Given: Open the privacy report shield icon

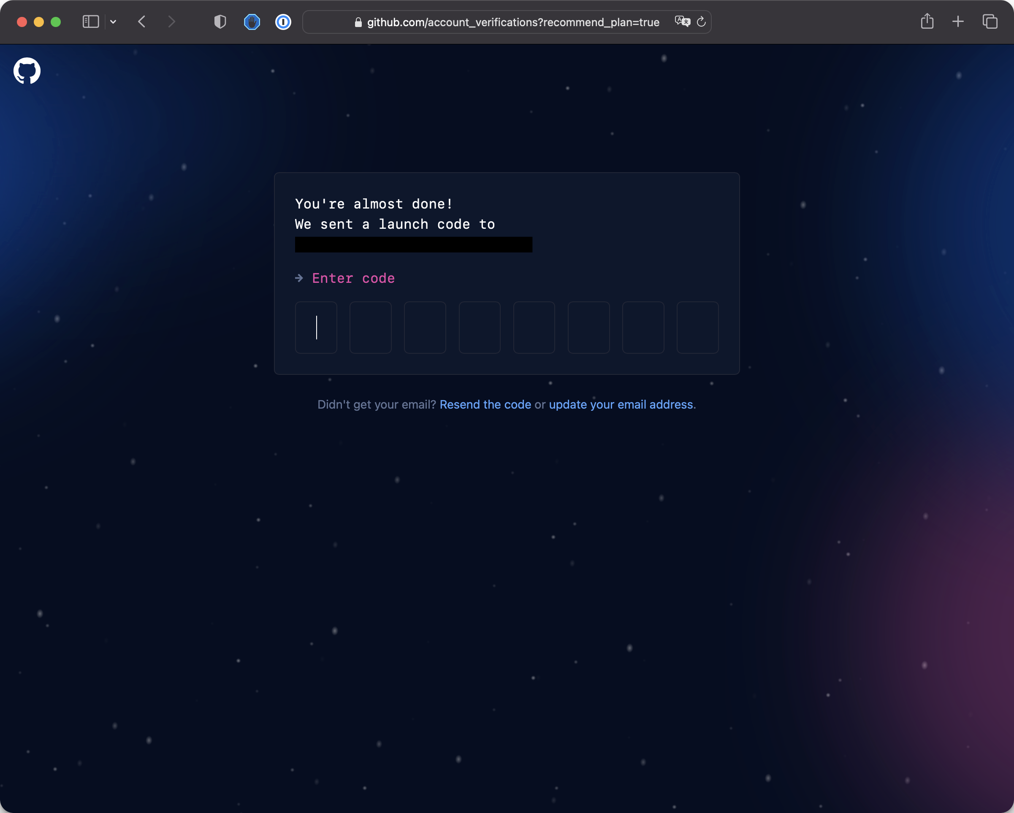Looking at the screenshot, I should tap(220, 22).
